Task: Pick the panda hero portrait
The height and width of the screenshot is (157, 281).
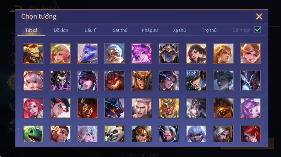Action: pyautogui.click(x=115, y=134)
